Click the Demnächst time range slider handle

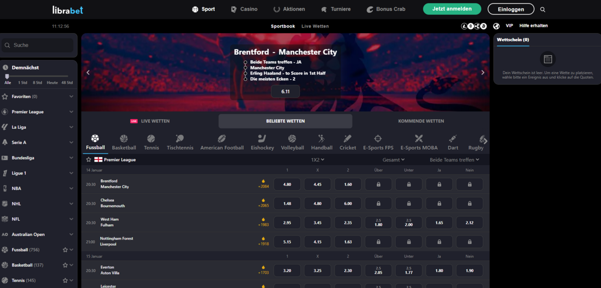(7, 76)
